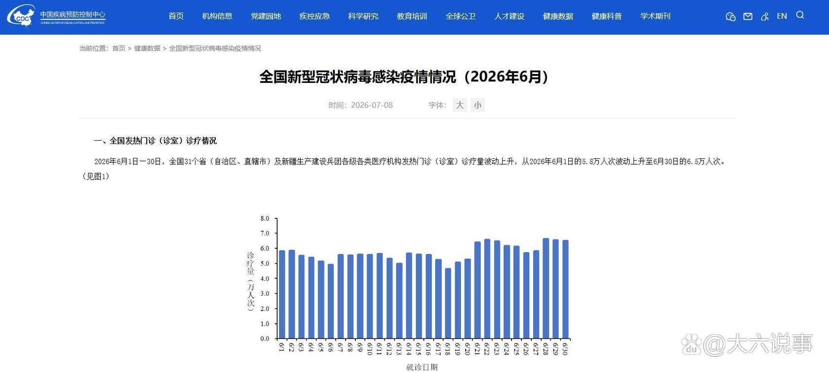
Task: Open the 党建园地 menu
Action: coord(266,16)
